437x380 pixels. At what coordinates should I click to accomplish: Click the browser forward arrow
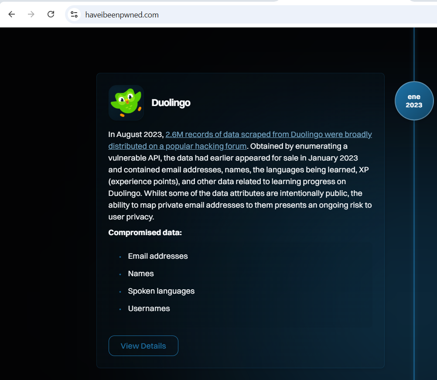pyautogui.click(x=31, y=14)
